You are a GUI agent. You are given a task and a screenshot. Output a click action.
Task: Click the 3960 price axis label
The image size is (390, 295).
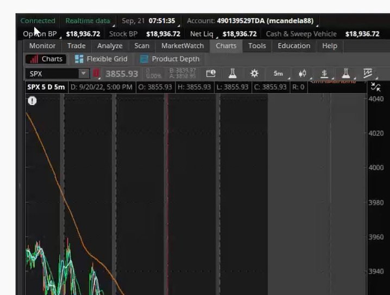[376, 237]
